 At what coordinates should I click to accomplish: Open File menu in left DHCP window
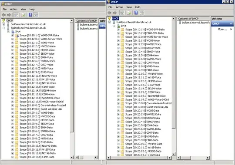pos(5,9)
